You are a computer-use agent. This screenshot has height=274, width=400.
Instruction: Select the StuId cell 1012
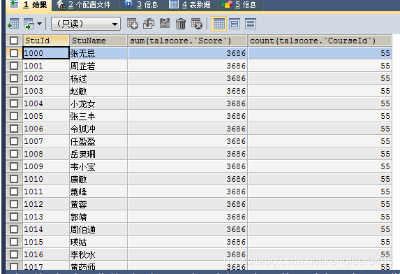[46, 204]
